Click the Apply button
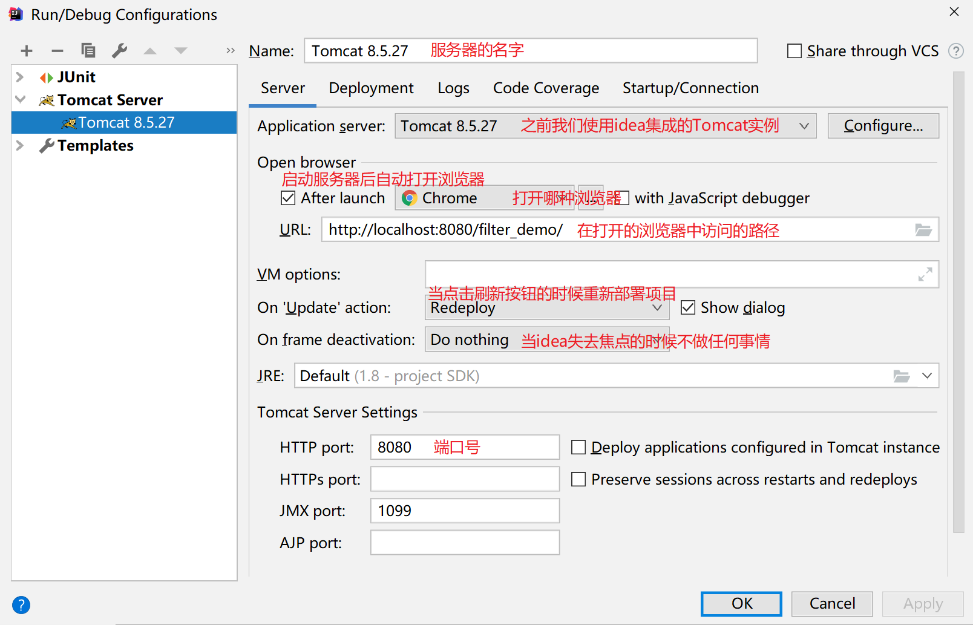 pyautogui.click(x=923, y=604)
